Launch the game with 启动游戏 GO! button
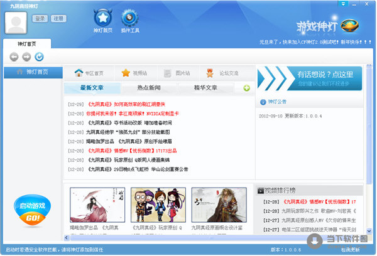The width and height of the screenshot is (377, 256). tap(32, 210)
